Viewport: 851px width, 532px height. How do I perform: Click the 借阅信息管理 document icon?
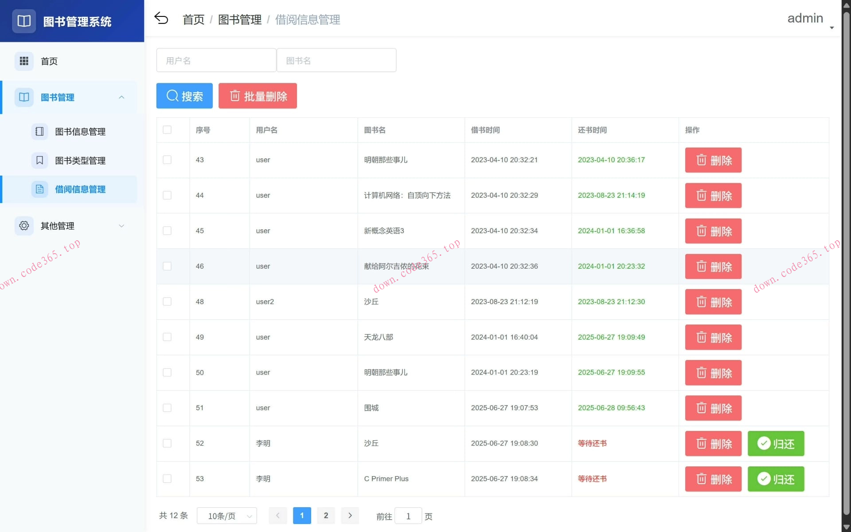point(39,189)
